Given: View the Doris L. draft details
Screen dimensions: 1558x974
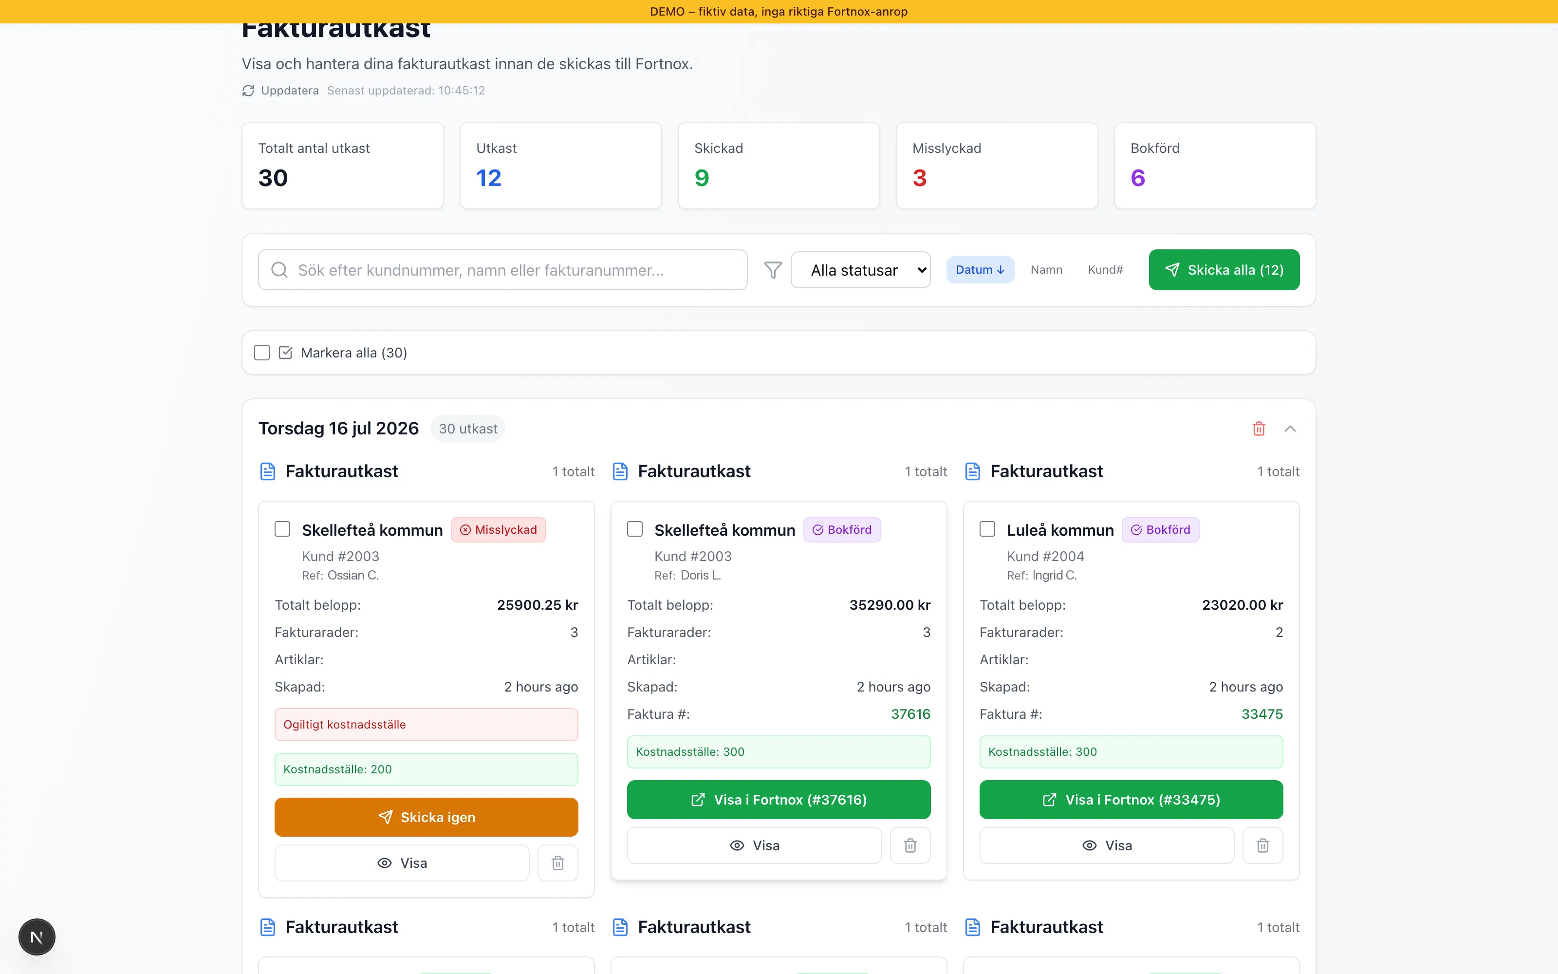Looking at the screenshot, I should (754, 846).
